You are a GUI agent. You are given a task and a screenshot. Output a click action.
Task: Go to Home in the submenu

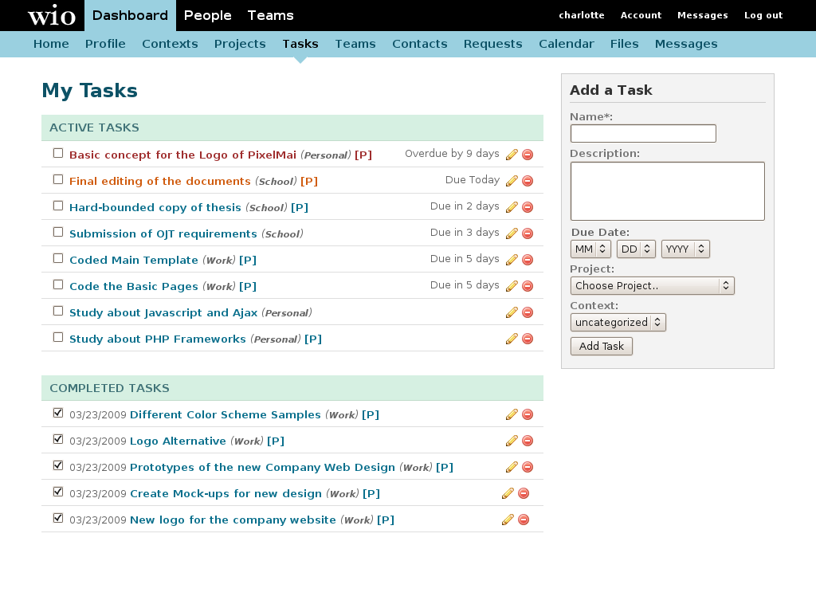[51, 44]
